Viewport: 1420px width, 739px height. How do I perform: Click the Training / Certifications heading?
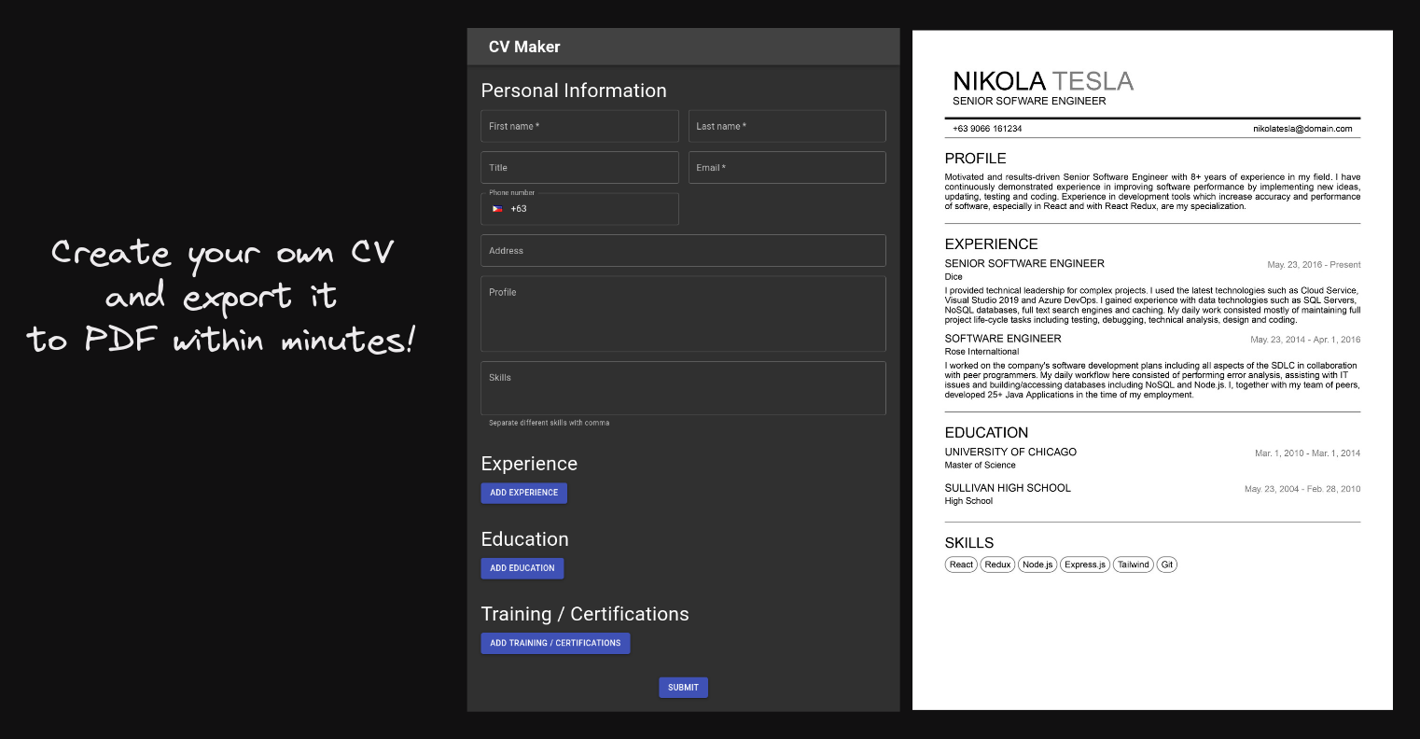pyautogui.click(x=585, y=614)
